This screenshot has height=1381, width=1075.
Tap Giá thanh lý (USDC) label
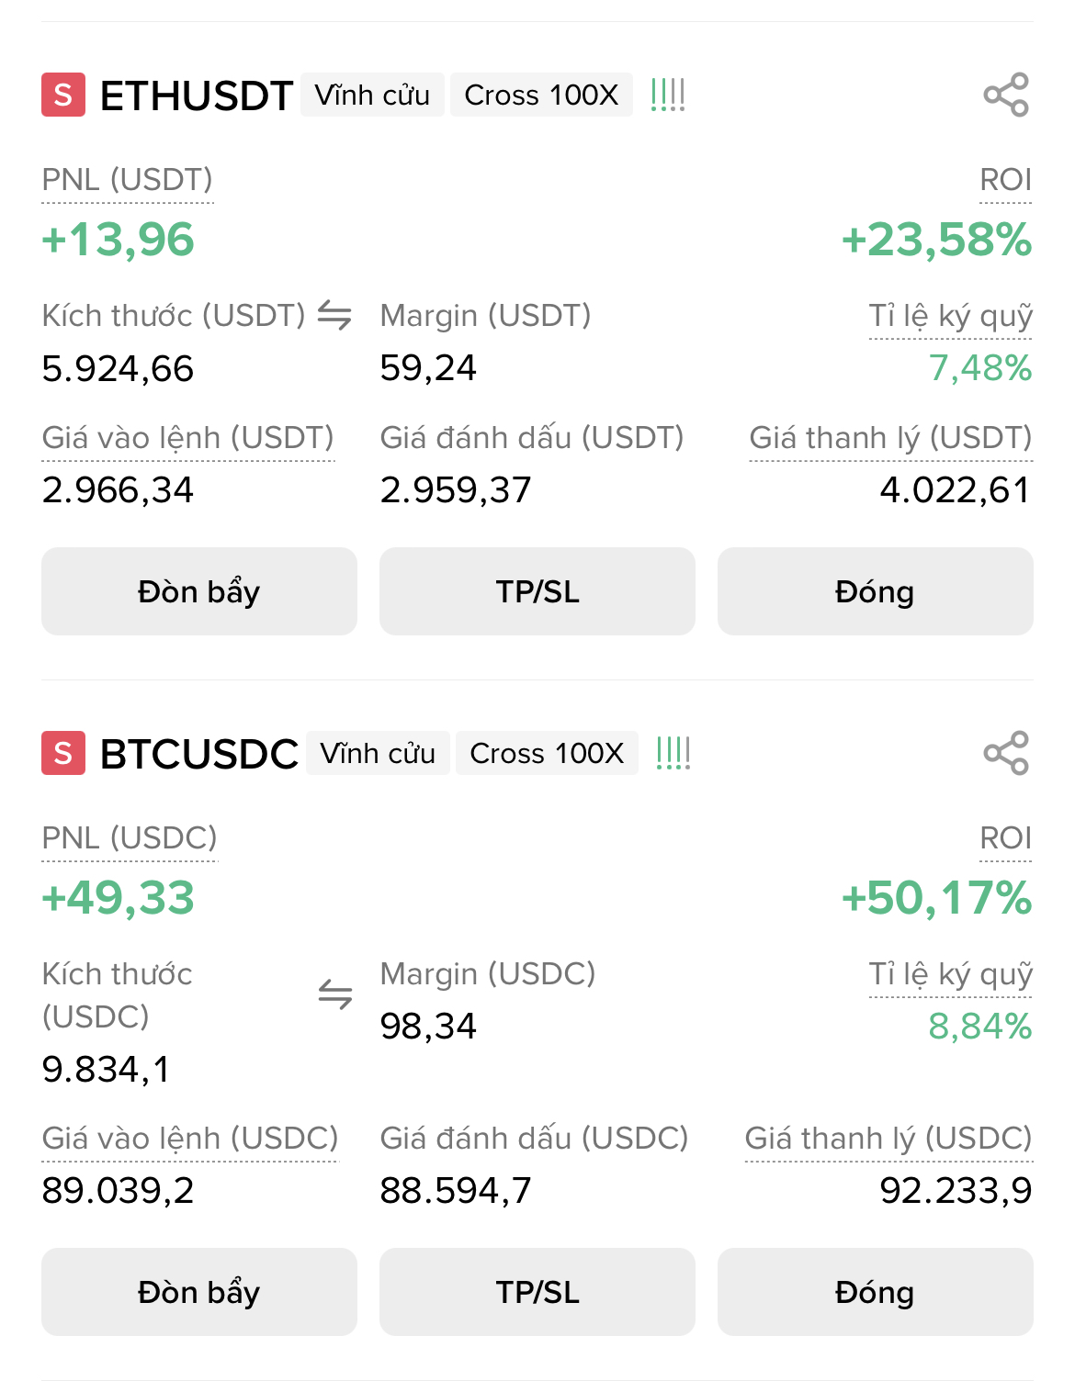coord(888,1139)
